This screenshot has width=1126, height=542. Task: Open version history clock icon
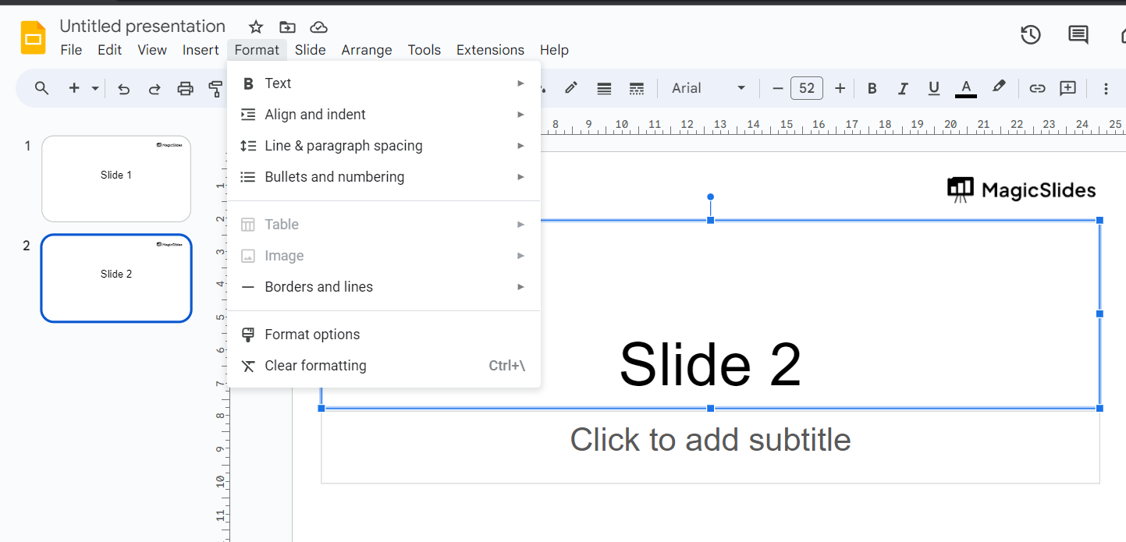click(1031, 35)
